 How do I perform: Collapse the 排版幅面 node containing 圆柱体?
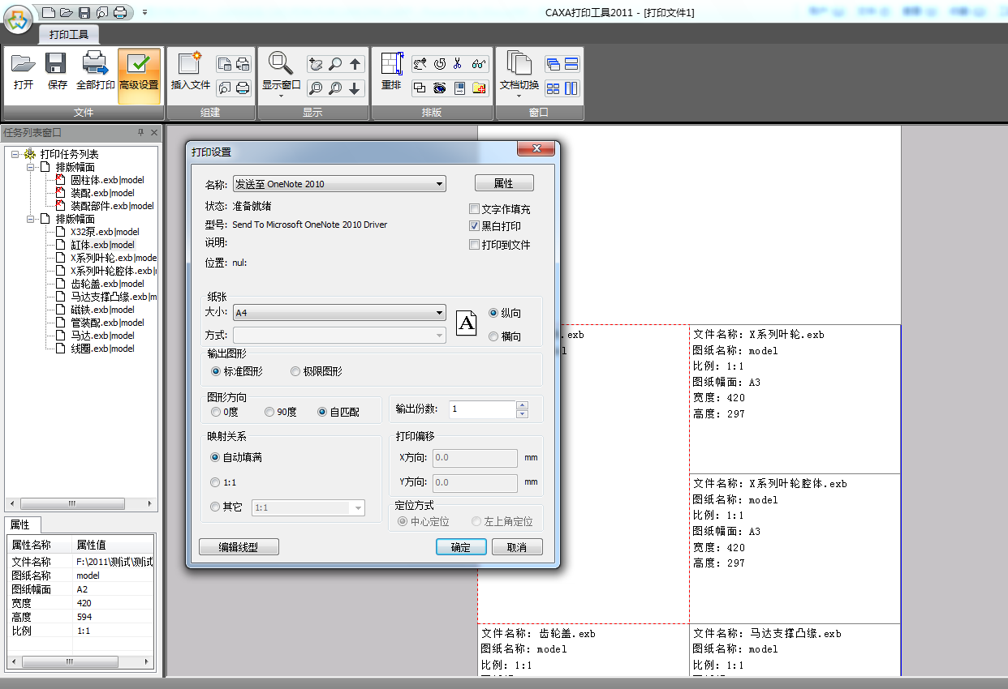31,167
